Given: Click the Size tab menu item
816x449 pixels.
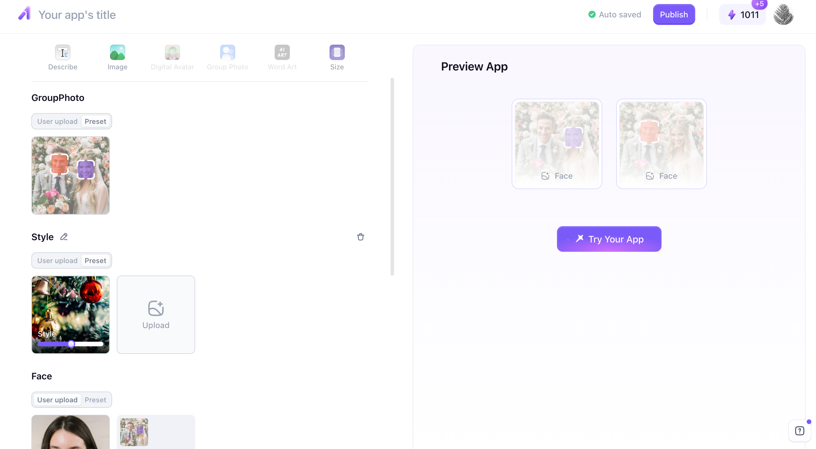Looking at the screenshot, I should pos(337,57).
